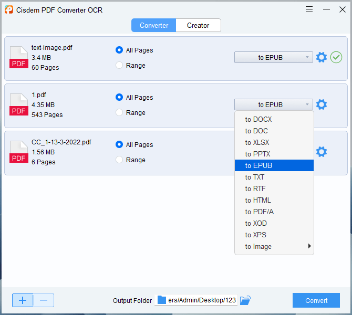Open settings gear for text-image.pdf

coord(322,58)
